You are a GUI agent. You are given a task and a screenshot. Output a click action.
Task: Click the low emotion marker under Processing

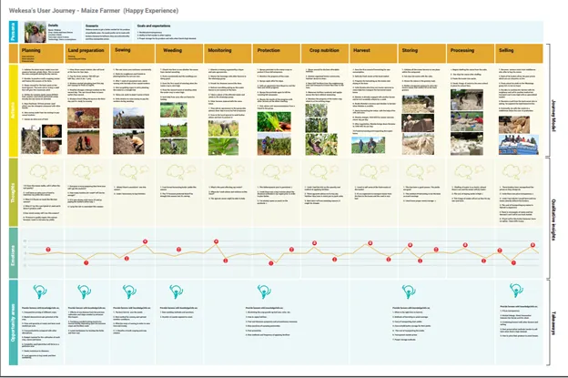tap(483, 261)
